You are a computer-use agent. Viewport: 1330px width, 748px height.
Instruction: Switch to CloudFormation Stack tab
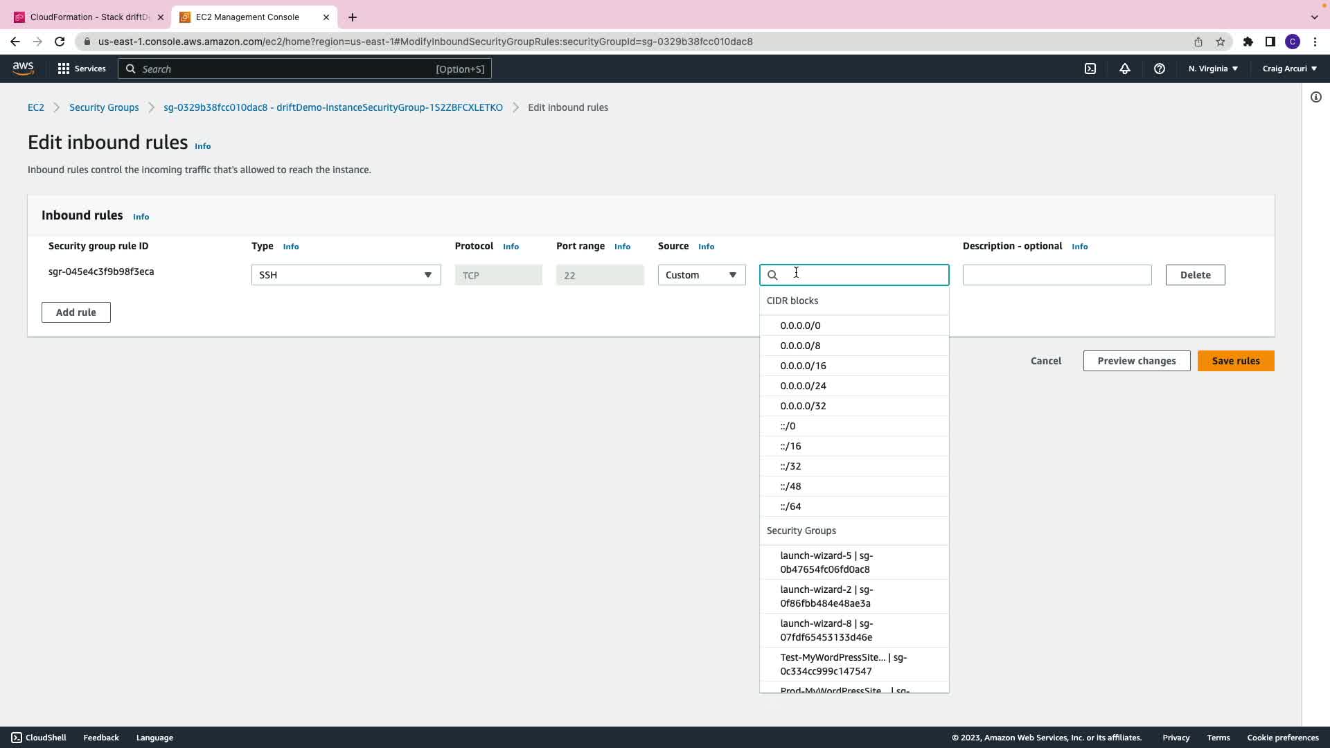pyautogui.click(x=89, y=17)
